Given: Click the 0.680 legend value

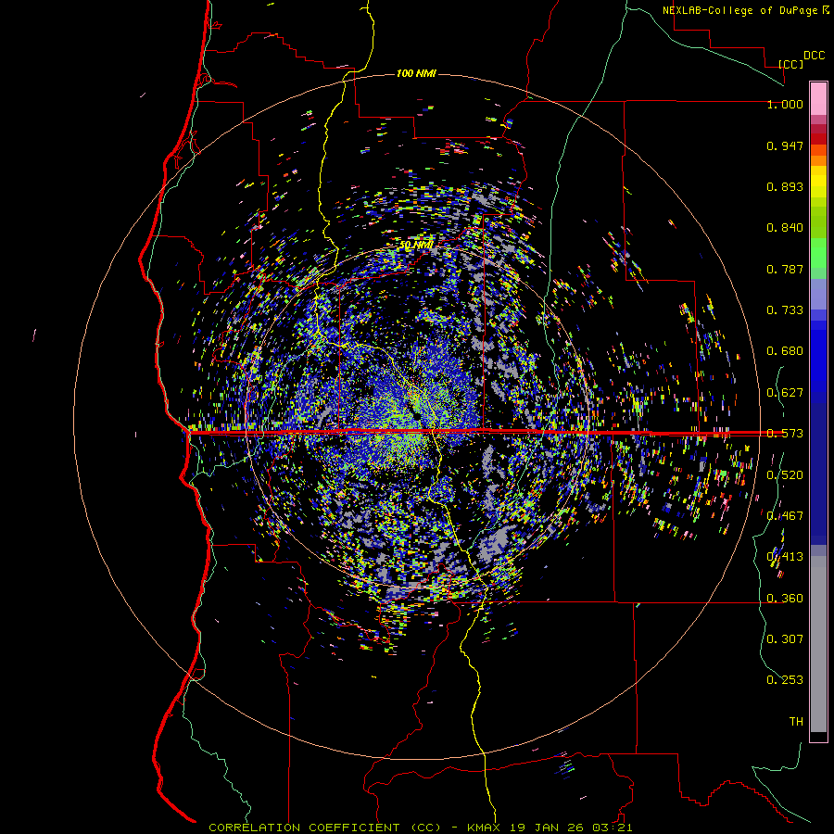Looking at the screenshot, I should 785,351.
